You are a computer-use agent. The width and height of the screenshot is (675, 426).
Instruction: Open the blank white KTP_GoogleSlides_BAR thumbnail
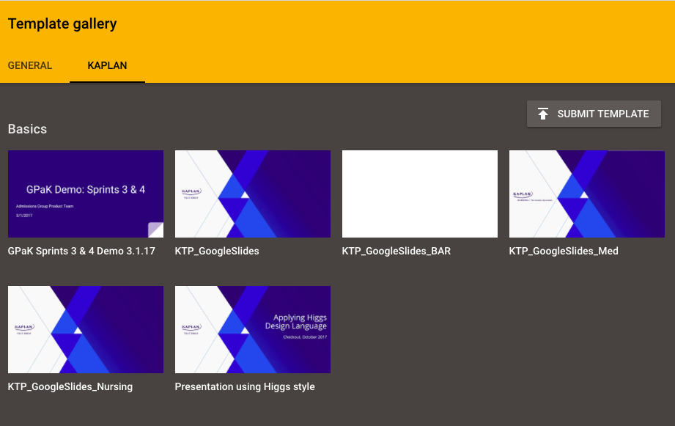coord(419,194)
